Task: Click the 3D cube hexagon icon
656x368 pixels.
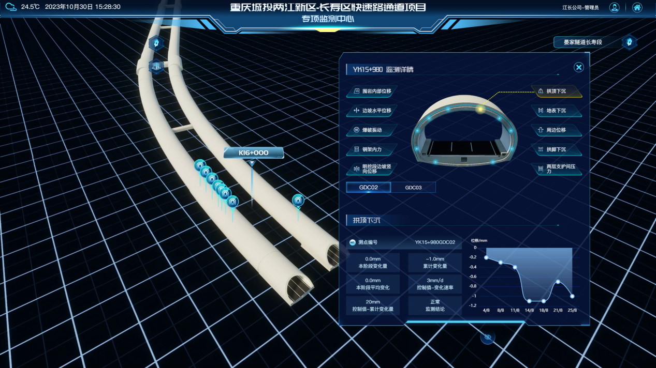Action: 156,67
